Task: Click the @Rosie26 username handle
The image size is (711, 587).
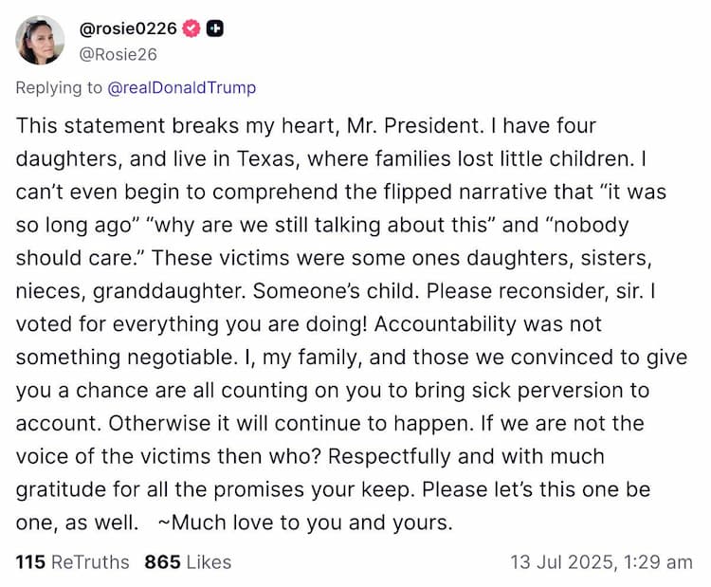Action: click(118, 54)
